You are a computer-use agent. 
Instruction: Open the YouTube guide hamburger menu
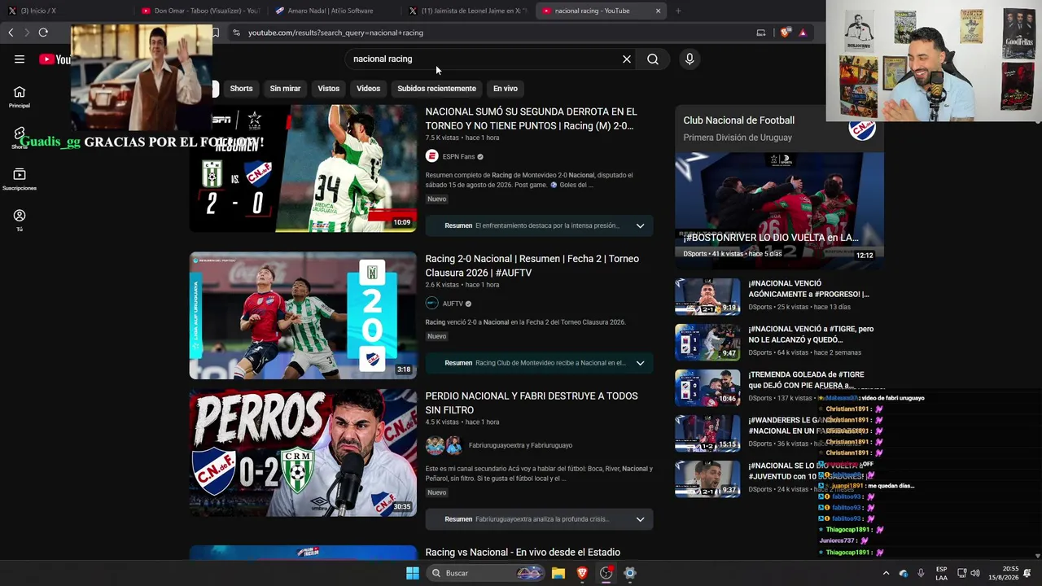[20, 59]
